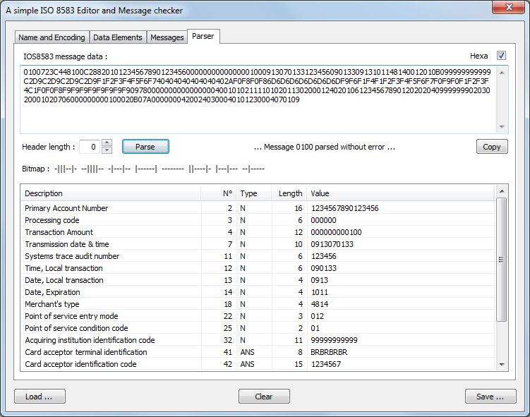Select Acquiring institution identification code row

coord(258,340)
